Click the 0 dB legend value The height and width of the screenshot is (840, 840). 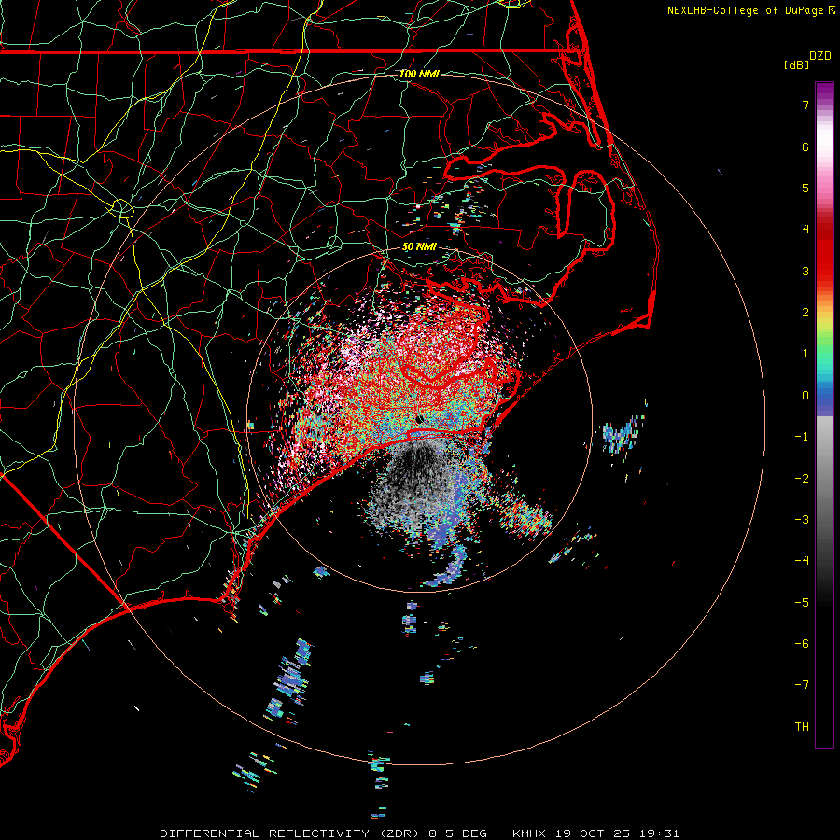[x=805, y=396]
